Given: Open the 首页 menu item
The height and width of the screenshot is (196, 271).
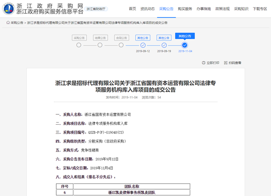Looking at the screenshot, I should point(133,9).
